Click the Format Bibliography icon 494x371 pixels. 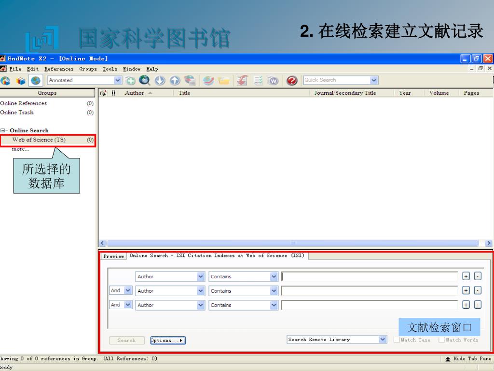258,81
